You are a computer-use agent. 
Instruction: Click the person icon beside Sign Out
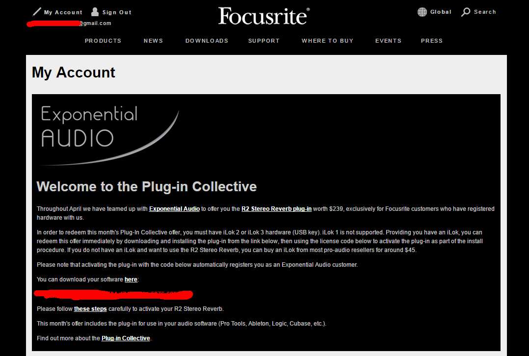[95, 12]
